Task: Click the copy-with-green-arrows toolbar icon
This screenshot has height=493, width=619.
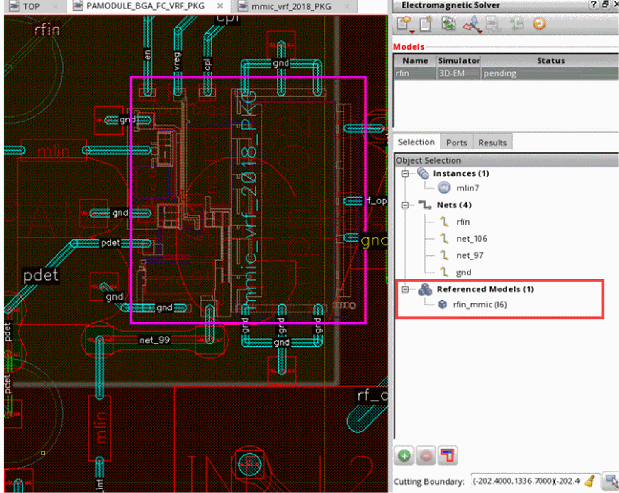Action: click(449, 24)
